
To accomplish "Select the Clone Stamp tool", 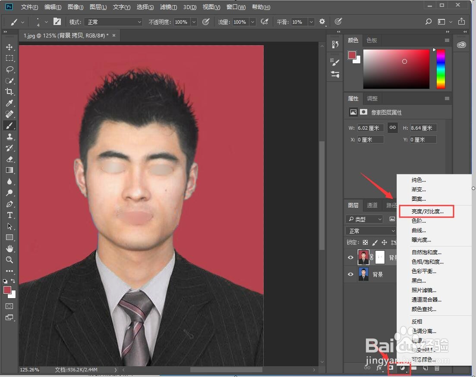I will tap(9, 137).
